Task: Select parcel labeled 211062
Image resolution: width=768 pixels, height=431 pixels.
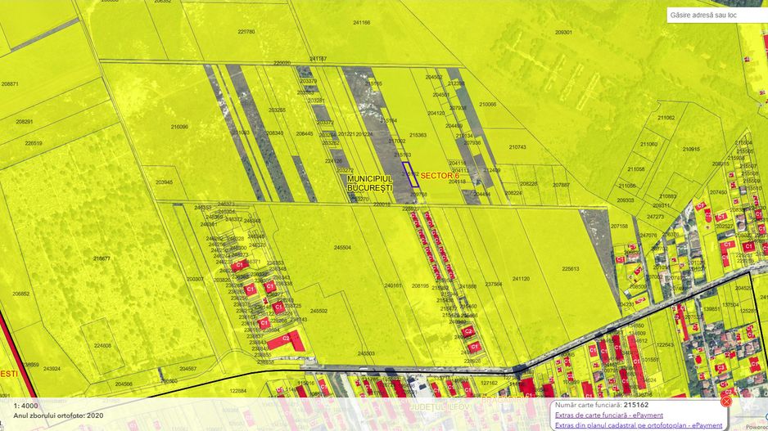Action: coord(666,118)
